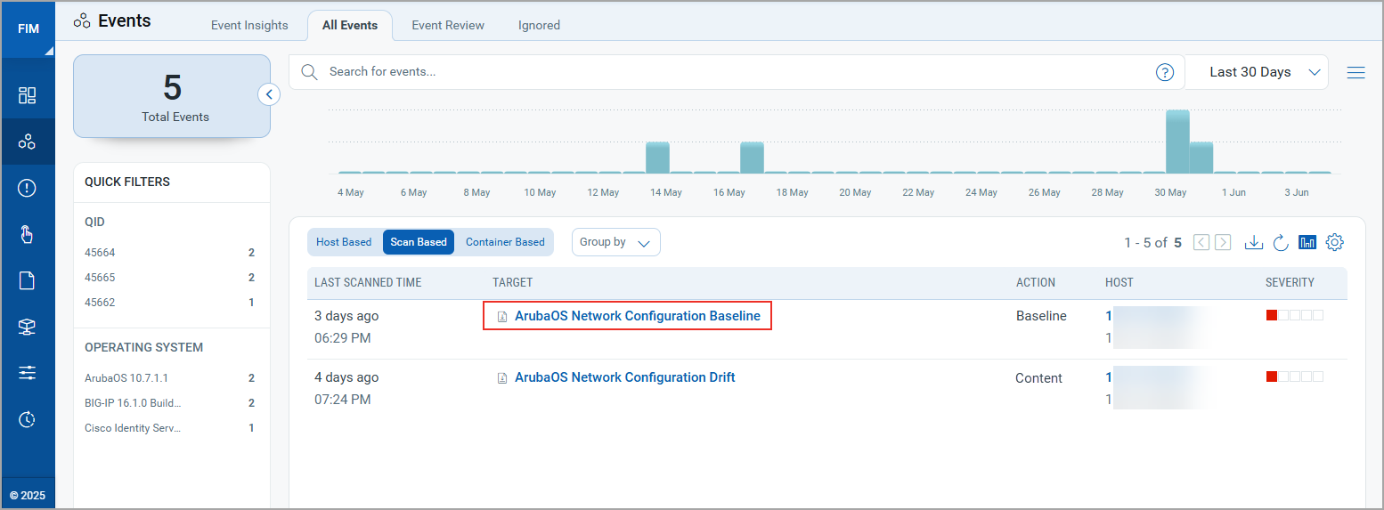Sort by Target column header
This screenshot has height=510, width=1384.
point(512,282)
